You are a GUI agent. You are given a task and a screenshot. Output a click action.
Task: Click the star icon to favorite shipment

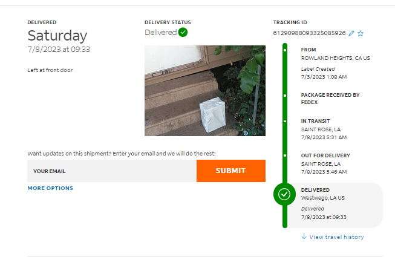coord(361,33)
